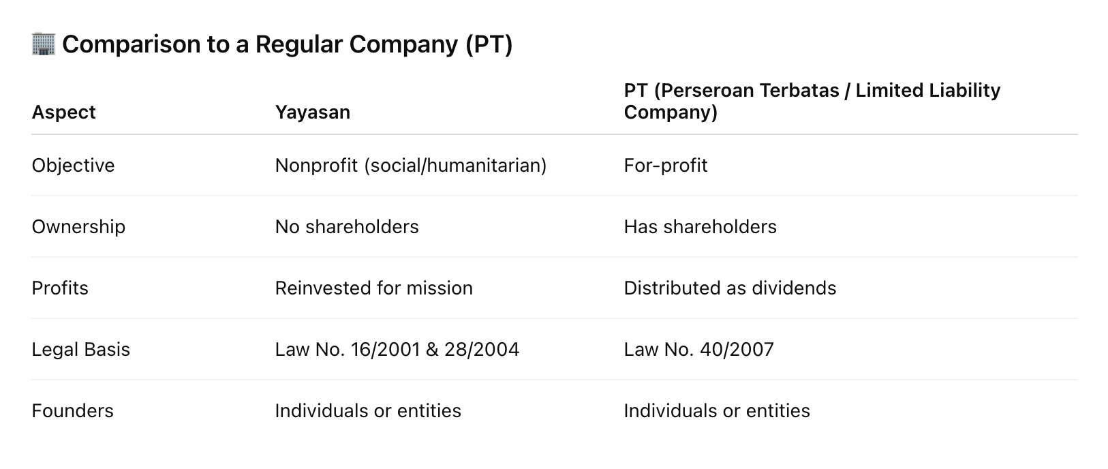Click the "Ownership" row label

(78, 227)
